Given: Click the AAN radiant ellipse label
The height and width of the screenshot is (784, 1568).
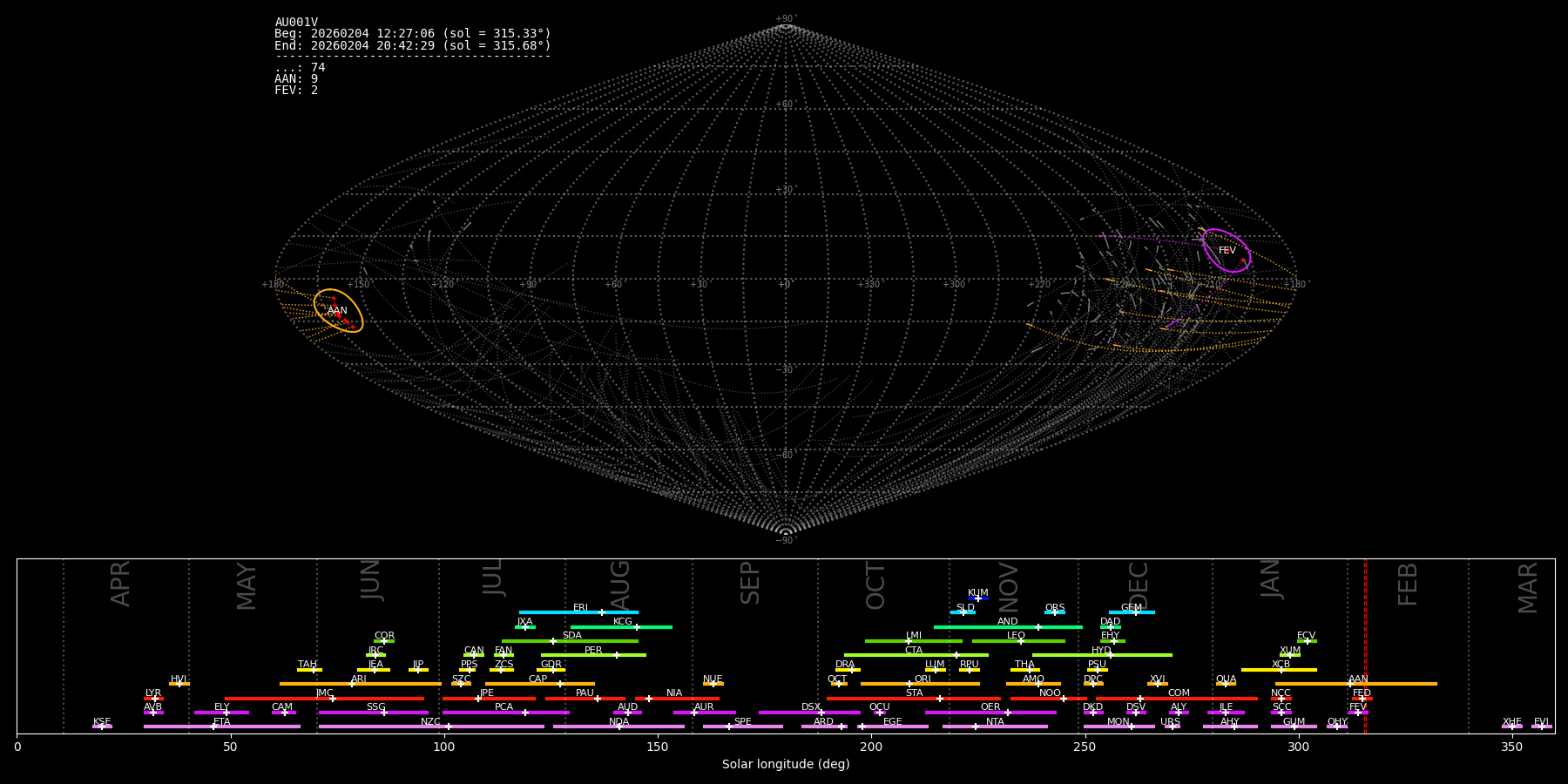Looking at the screenshot, I should tap(337, 311).
